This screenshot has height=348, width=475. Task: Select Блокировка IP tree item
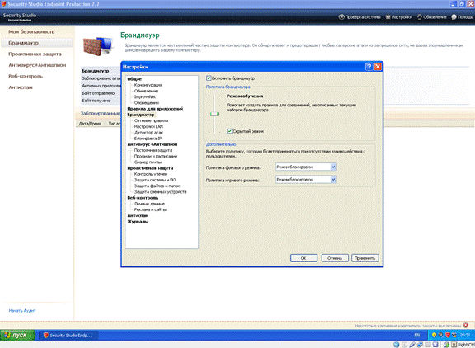[x=148, y=138]
